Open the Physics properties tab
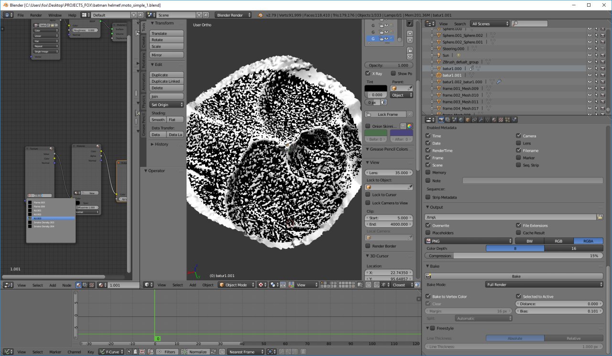Viewport: 612px width, 356px height. tap(514, 120)
